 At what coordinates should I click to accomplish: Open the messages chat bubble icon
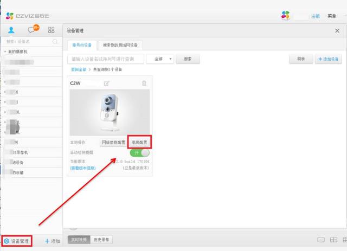click(x=32, y=30)
